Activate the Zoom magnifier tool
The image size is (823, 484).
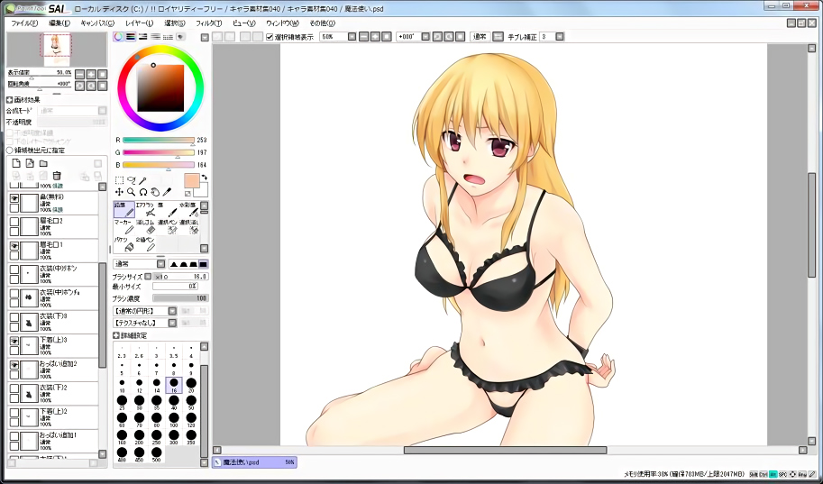click(x=131, y=192)
